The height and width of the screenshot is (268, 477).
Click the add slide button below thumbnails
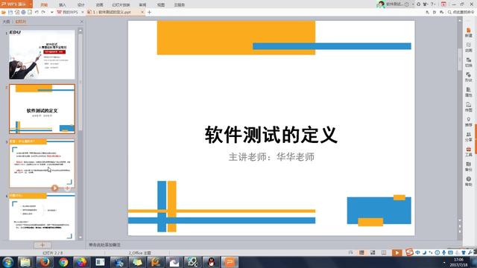click(x=42, y=245)
